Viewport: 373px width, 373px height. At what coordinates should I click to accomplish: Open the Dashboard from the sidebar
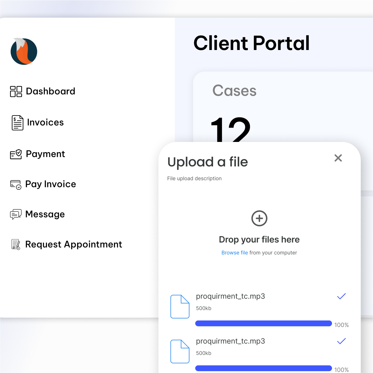click(51, 91)
